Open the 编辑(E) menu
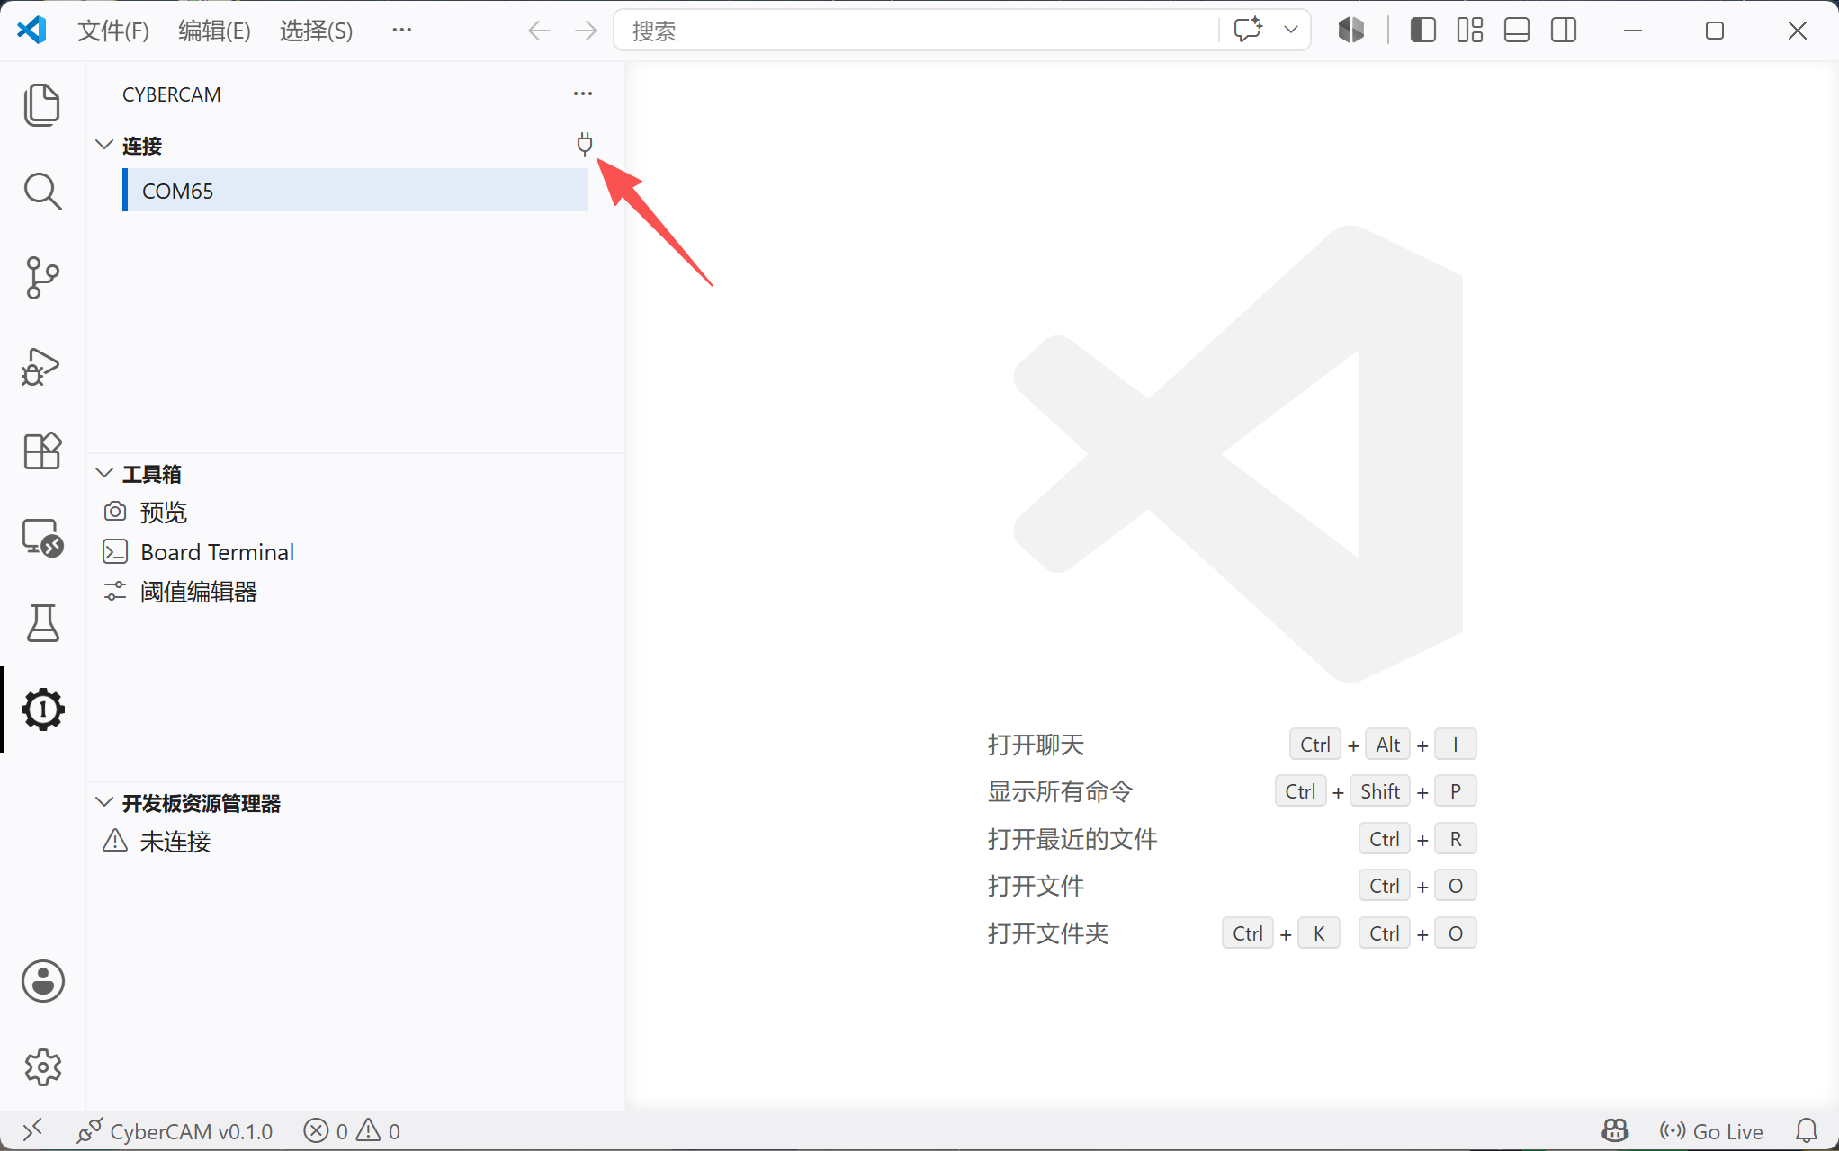1839x1151 pixels. click(x=214, y=31)
